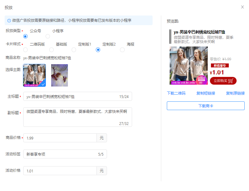Click the 5/5 counter in 活动标签
The width and height of the screenshot is (249, 191).
click(x=101, y=154)
